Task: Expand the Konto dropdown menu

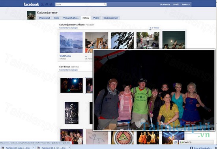Action: tap(186, 4)
